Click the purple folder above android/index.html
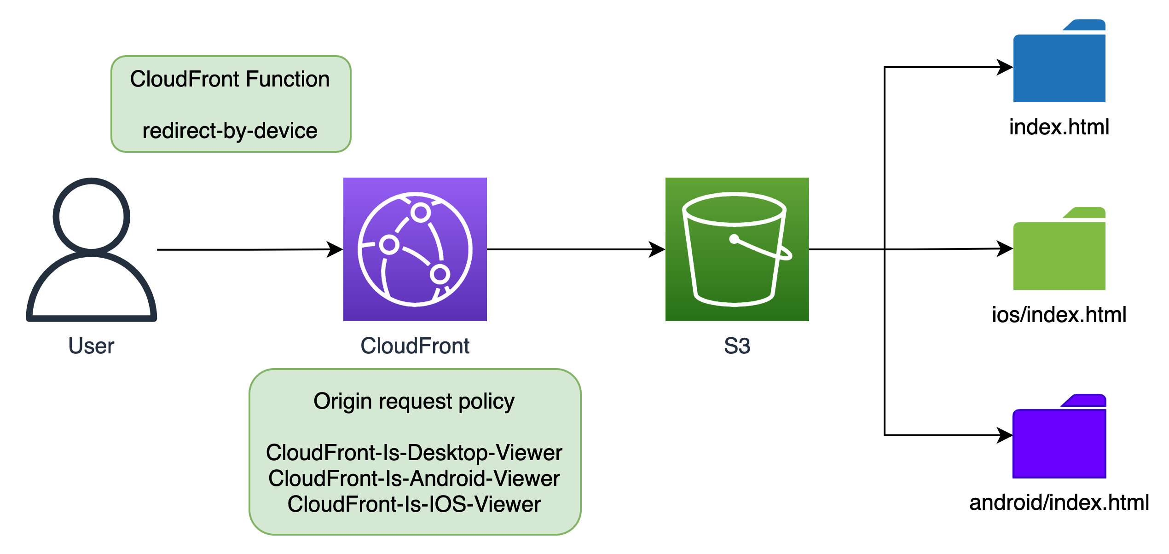Viewport: 1169px width, 554px height. [x=1059, y=436]
